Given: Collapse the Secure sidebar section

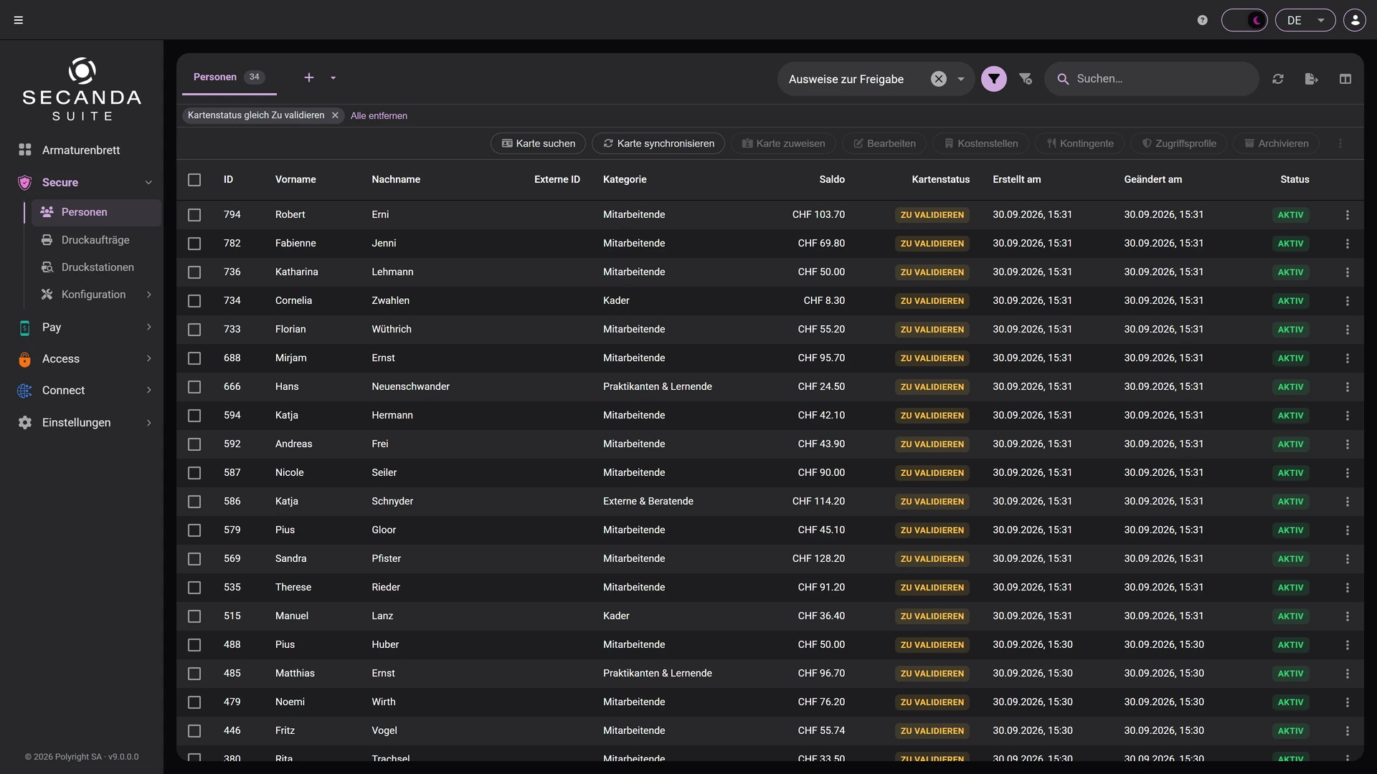Looking at the screenshot, I should [x=148, y=182].
